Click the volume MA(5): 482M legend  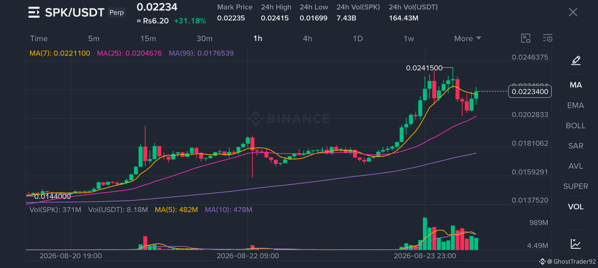[176, 210]
